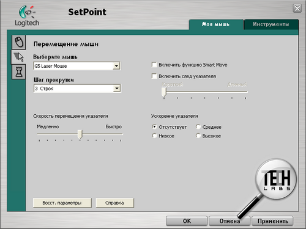Open the mouse buttons settings icon
Viewport: 306px width, 229px height.
[x=19, y=42]
